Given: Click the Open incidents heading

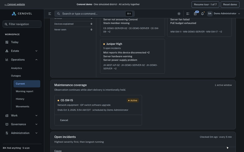Looking at the screenshot, I should click(65, 137).
